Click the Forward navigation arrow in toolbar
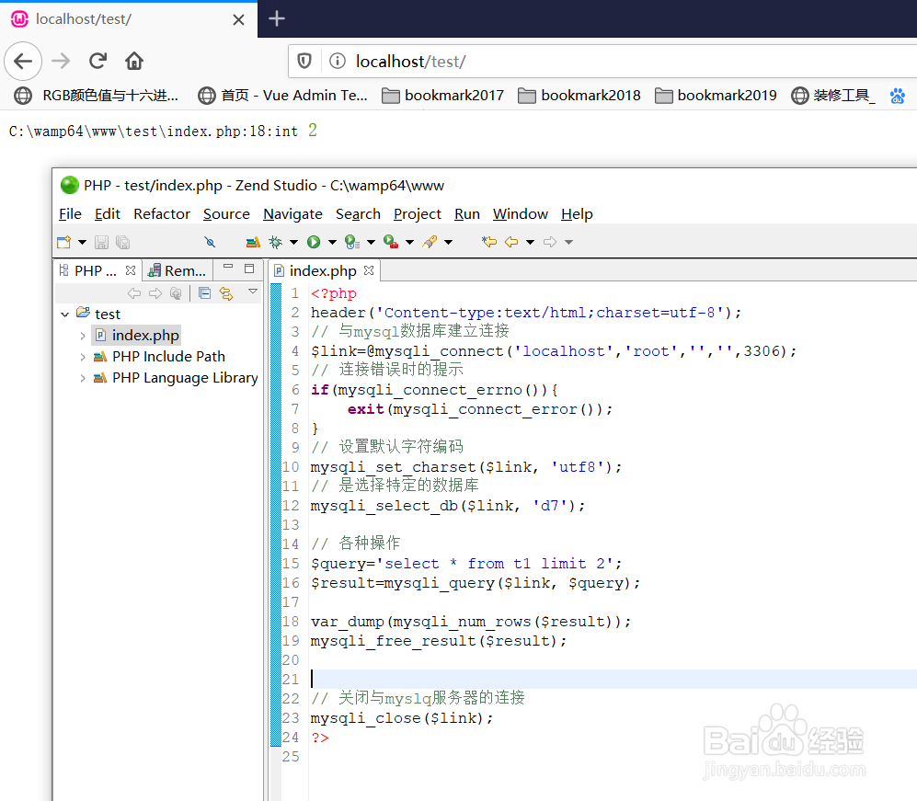Screen dimensions: 917x801 coord(550,242)
